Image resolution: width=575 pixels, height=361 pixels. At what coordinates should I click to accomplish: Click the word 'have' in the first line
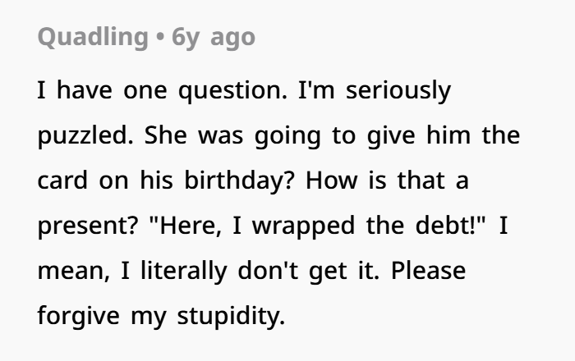pyautogui.click(x=85, y=90)
